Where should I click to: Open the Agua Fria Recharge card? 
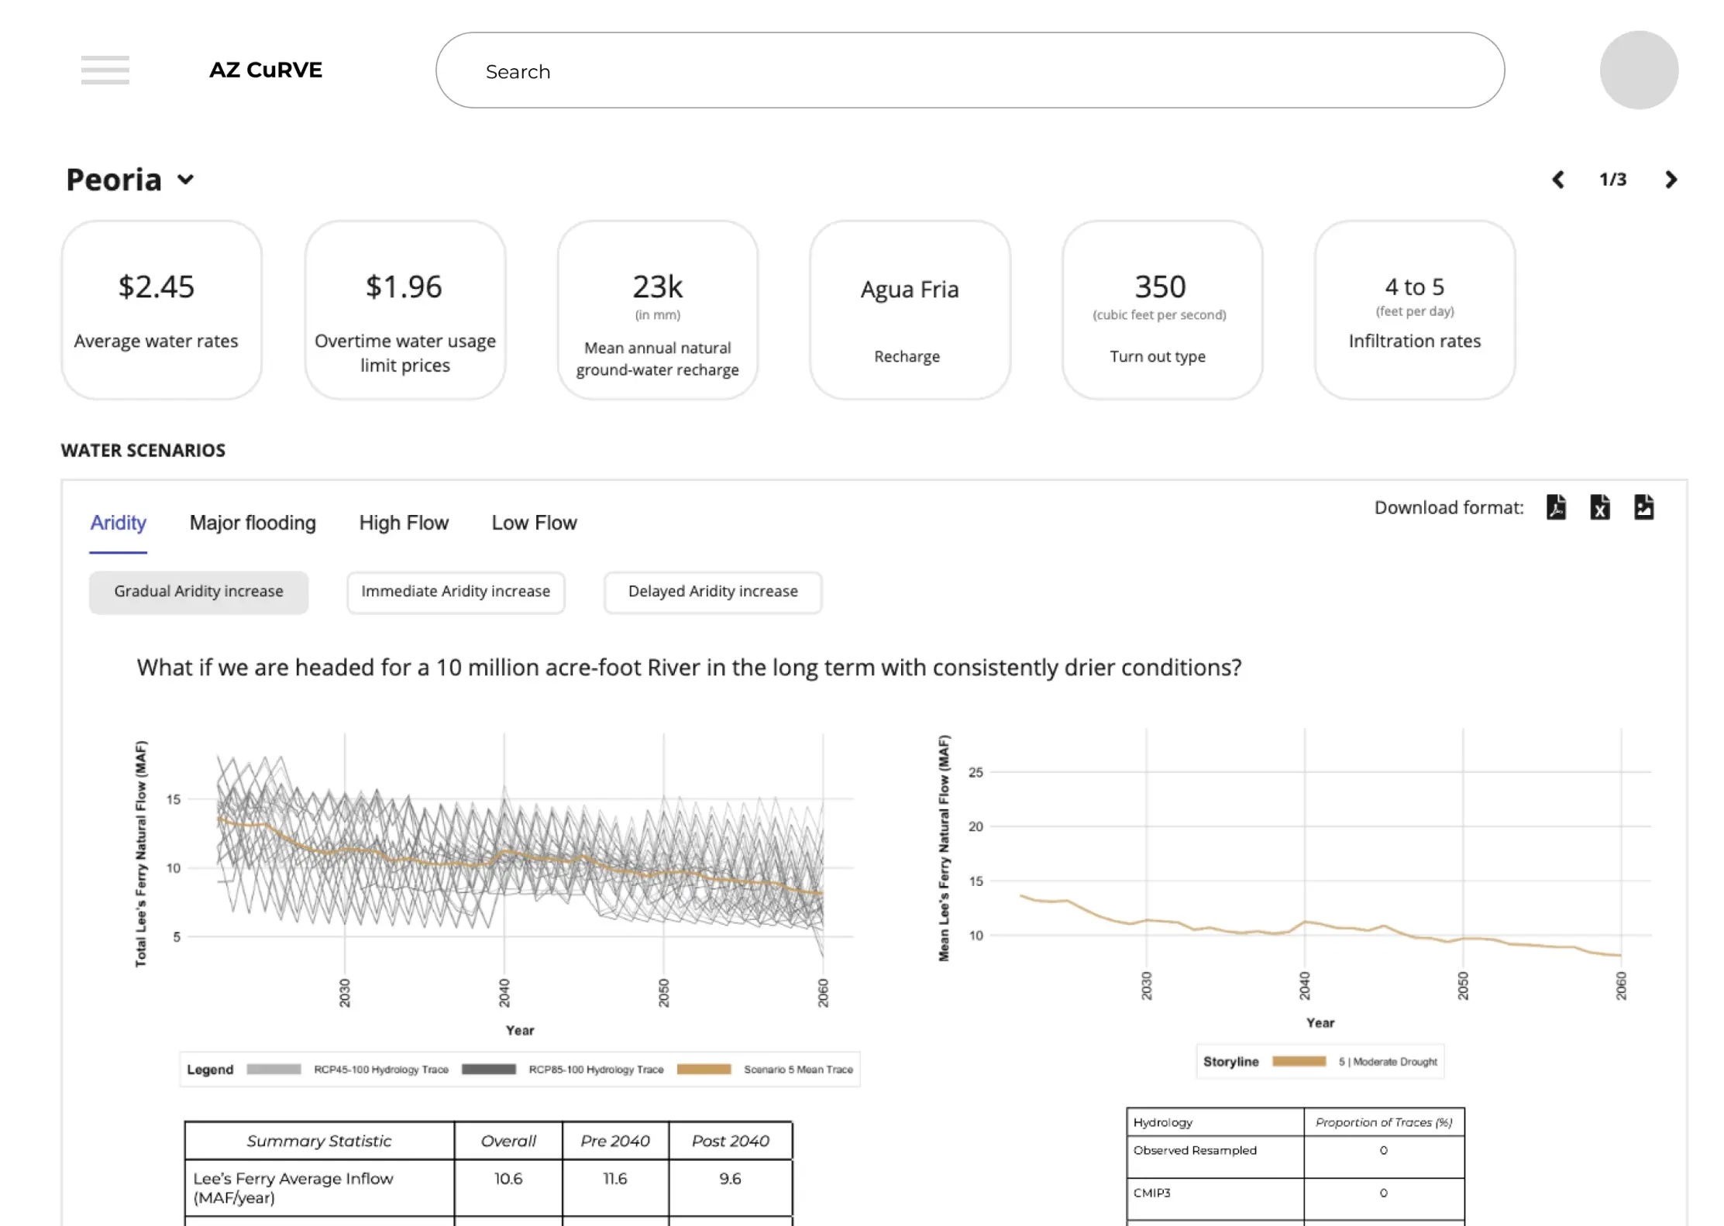(x=910, y=310)
